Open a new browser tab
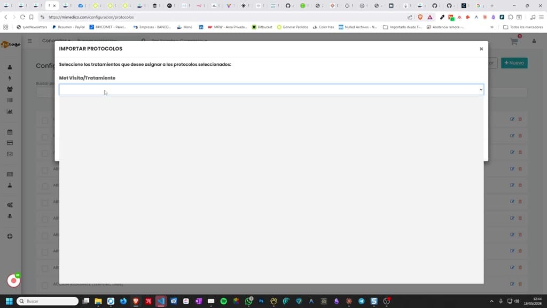Image resolution: width=547 pixels, height=308 pixels. pyautogui.click(x=492, y=5)
